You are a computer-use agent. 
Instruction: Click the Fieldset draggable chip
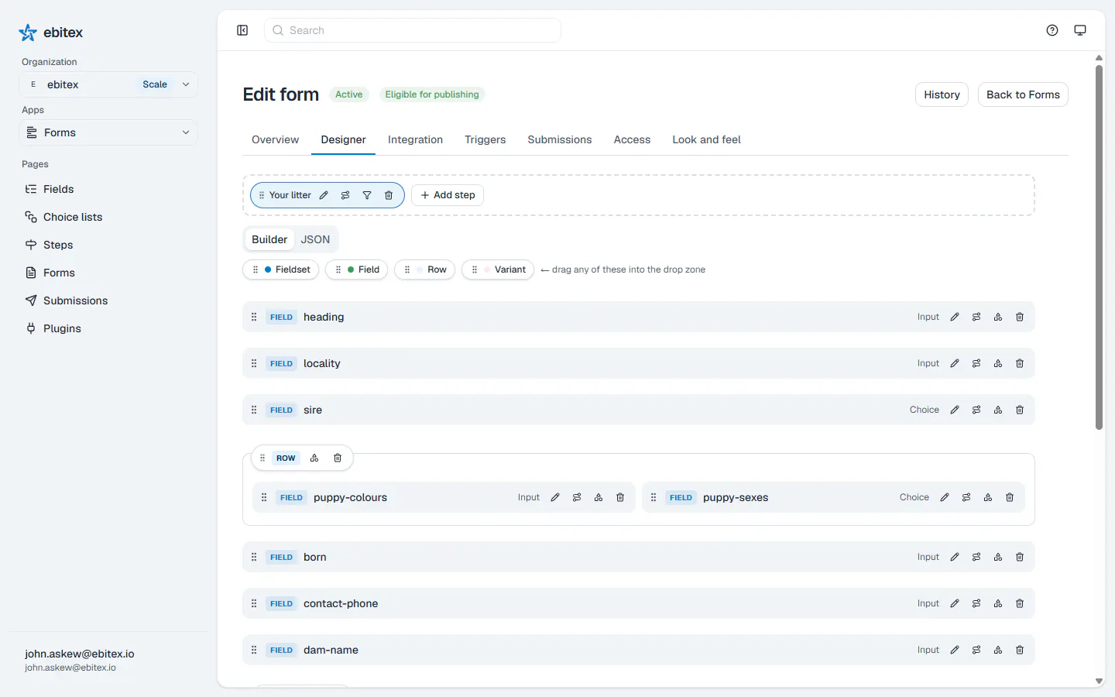(281, 270)
